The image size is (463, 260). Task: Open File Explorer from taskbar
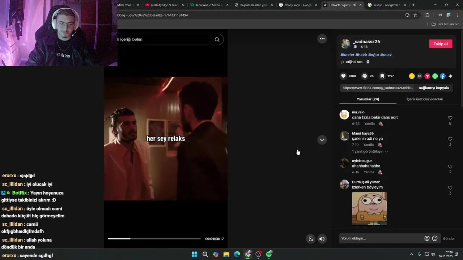coord(226,254)
